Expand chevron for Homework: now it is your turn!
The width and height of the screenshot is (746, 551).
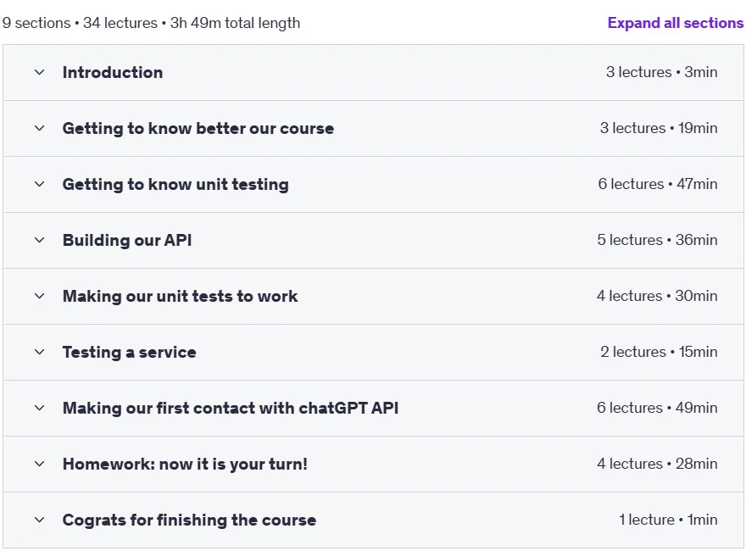pos(40,464)
